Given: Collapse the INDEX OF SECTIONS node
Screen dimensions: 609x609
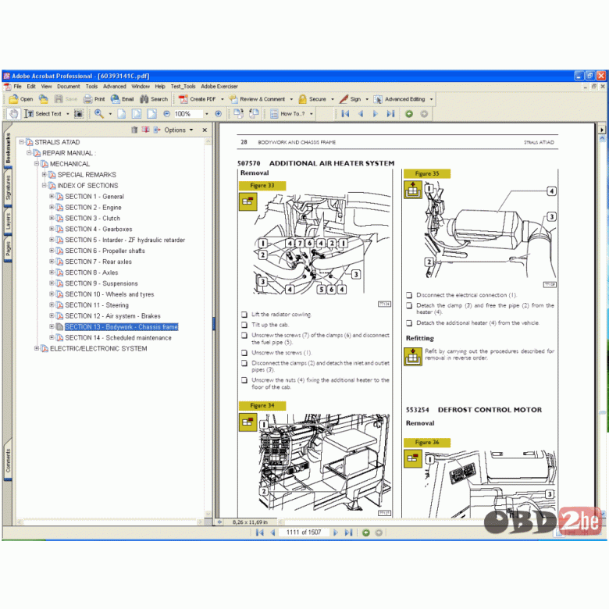Looking at the screenshot, I should (x=45, y=186).
